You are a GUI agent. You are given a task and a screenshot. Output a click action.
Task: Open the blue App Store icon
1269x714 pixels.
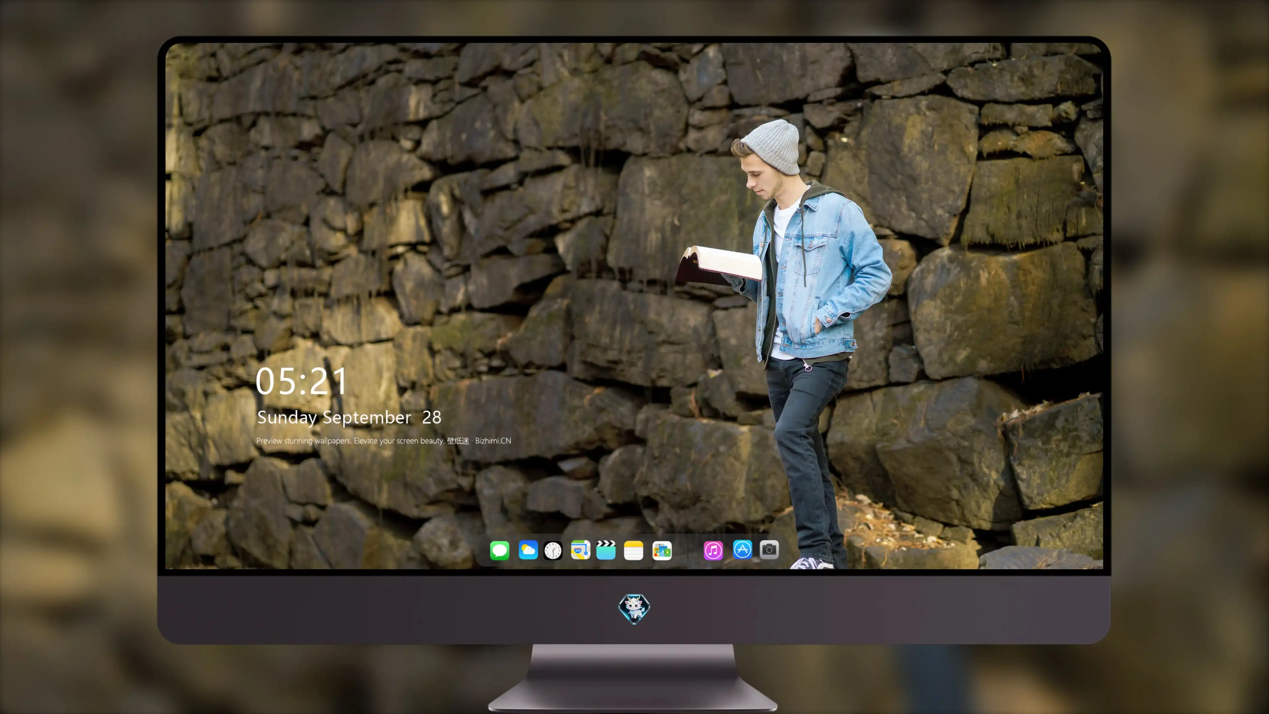[742, 549]
